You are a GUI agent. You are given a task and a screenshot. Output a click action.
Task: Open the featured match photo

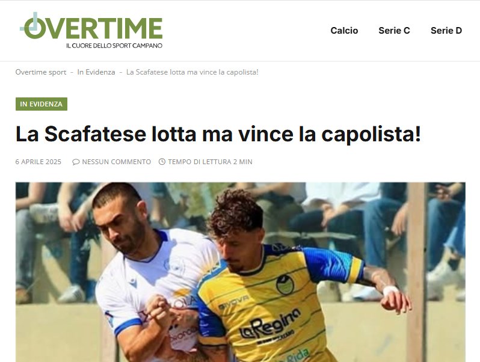point(241,272)
